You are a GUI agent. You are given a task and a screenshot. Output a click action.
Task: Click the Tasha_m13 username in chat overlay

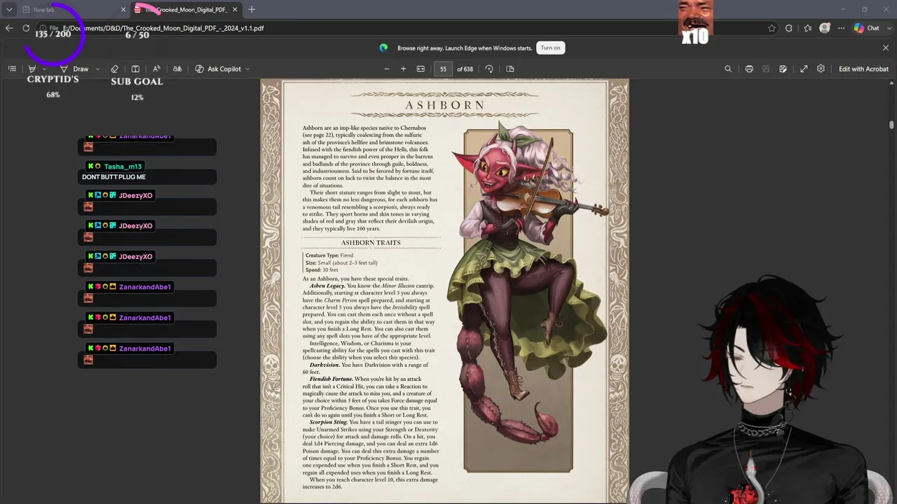(x=123, y=167)
